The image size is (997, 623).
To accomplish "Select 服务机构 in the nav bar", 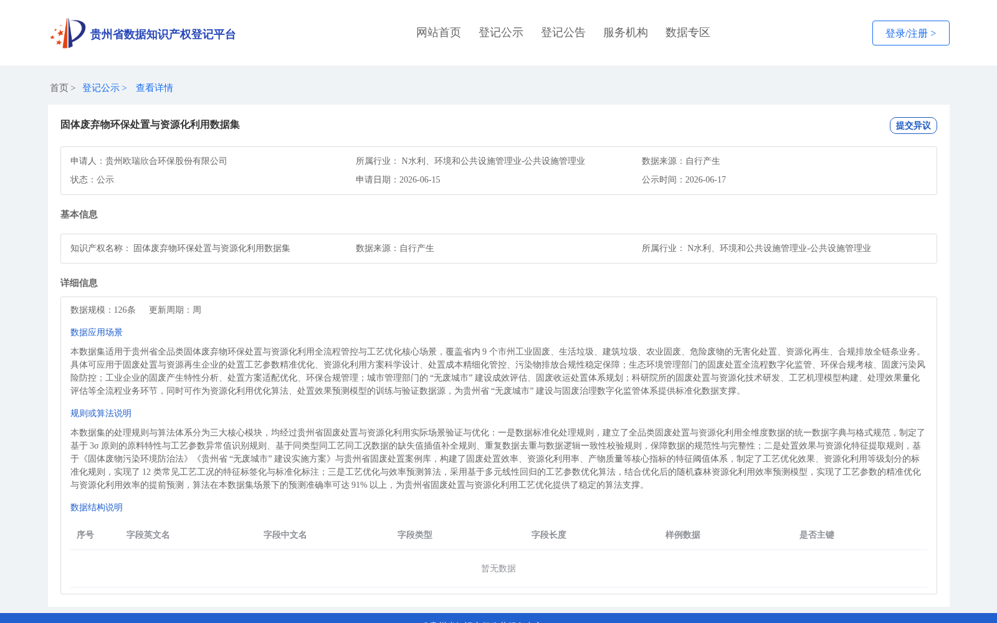I will tap(626, 32).
